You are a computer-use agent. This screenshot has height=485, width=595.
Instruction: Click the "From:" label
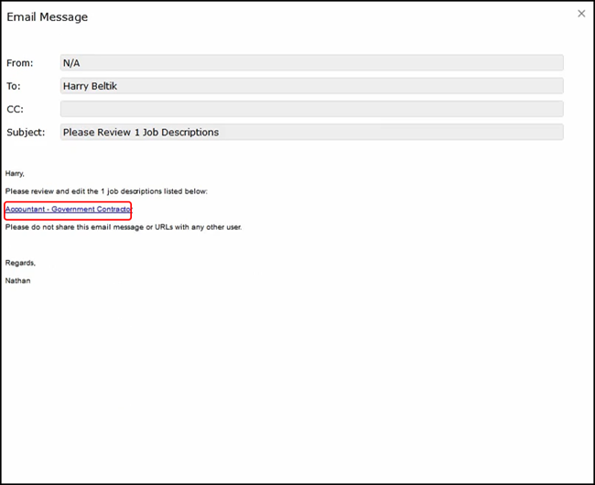[x=20, y=63]
